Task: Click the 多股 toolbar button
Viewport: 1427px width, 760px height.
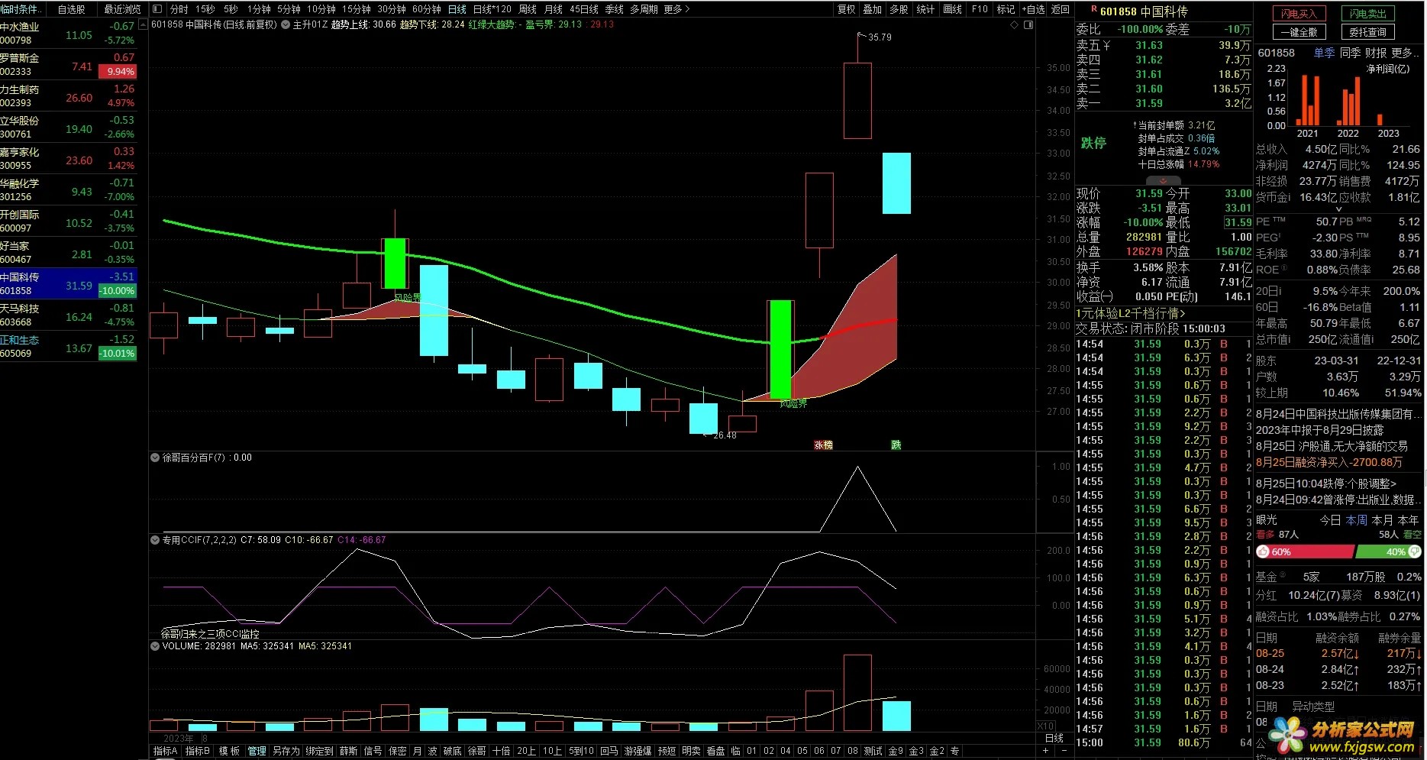Action: 899,9
